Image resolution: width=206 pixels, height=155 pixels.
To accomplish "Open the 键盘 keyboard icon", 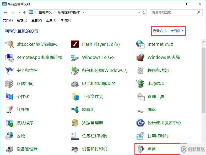I will [x=140, y=111].
